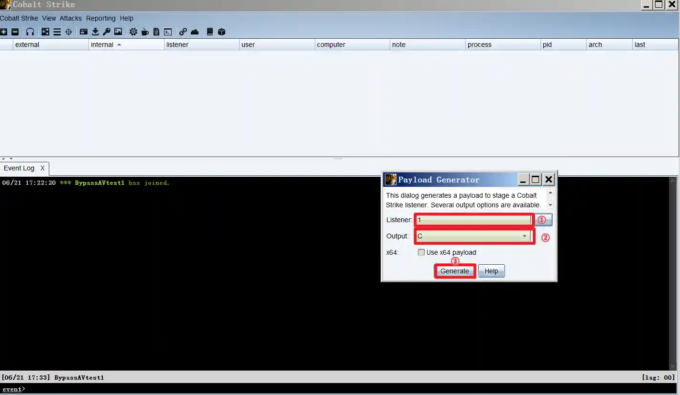
Task: Click the coffee cup icon in toolbar
Action: tap(145, 32)
